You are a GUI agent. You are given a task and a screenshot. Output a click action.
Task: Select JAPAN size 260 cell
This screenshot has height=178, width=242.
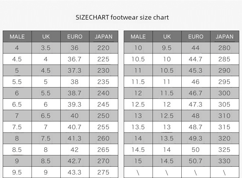(103, 139)
